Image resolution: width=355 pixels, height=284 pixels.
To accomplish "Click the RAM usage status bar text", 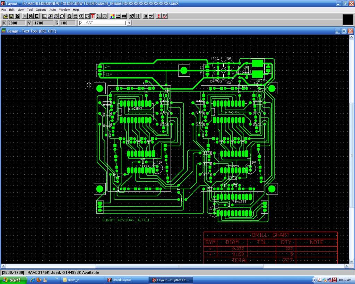I will [x=63, y=272].
